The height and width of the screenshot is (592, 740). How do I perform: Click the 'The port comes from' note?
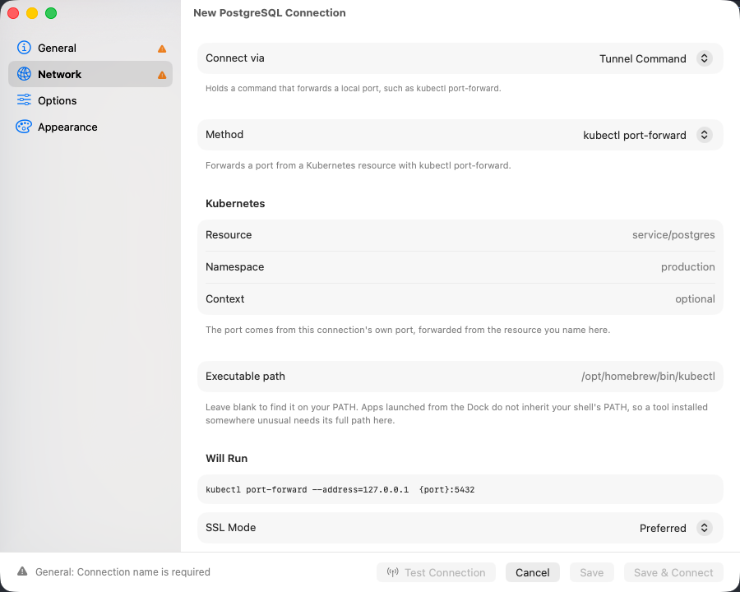coord(408,330)
